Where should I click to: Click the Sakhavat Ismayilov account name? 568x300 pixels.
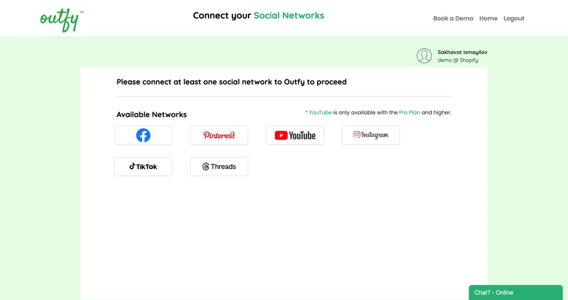pos(462,52)
